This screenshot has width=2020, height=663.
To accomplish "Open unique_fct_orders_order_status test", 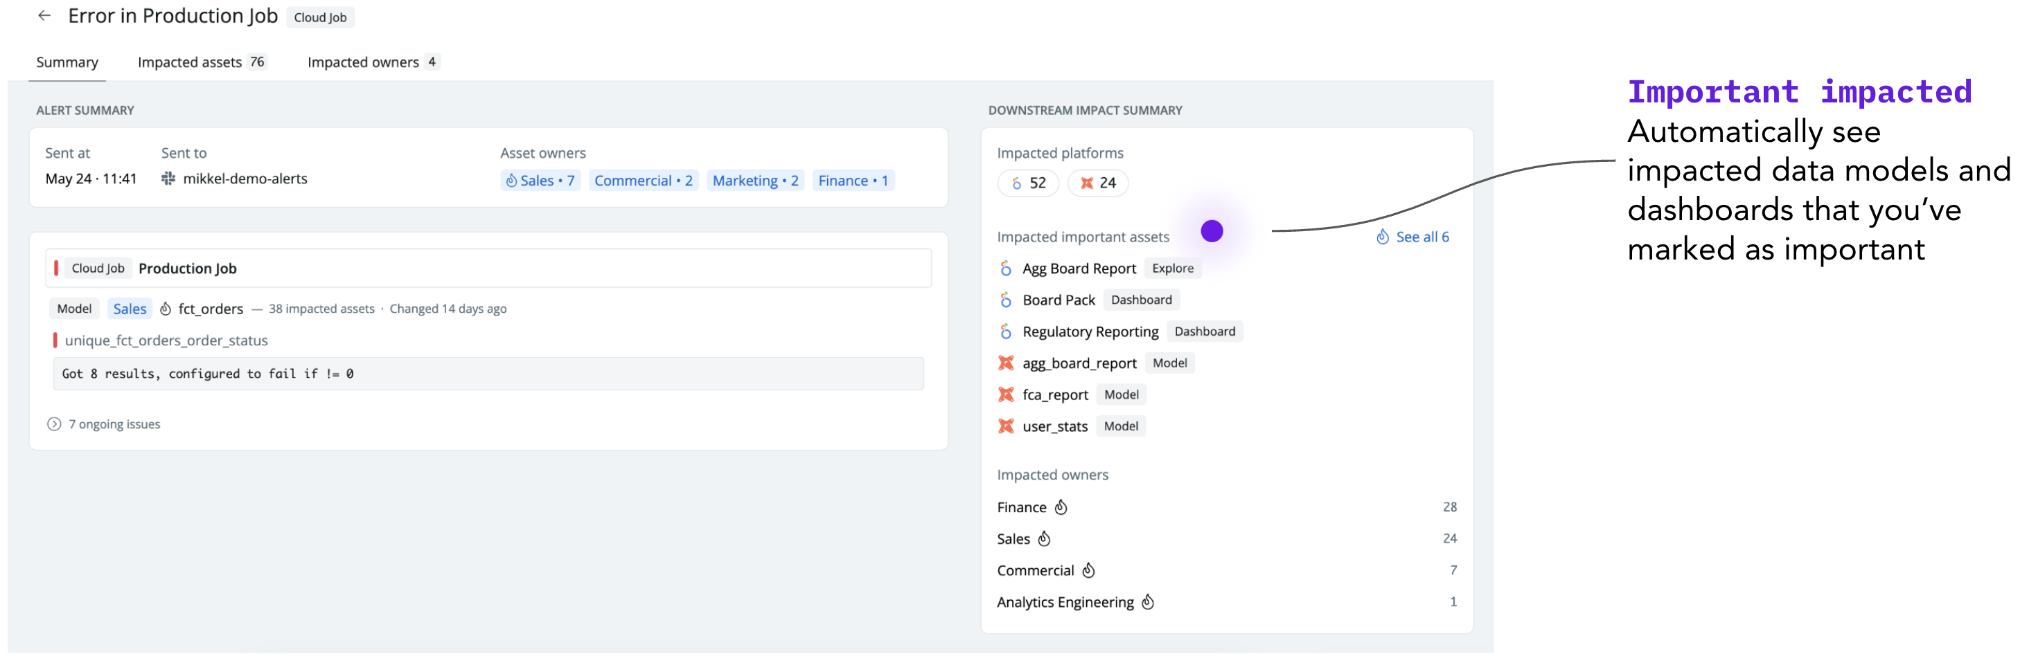I will (x=166, y=340).
